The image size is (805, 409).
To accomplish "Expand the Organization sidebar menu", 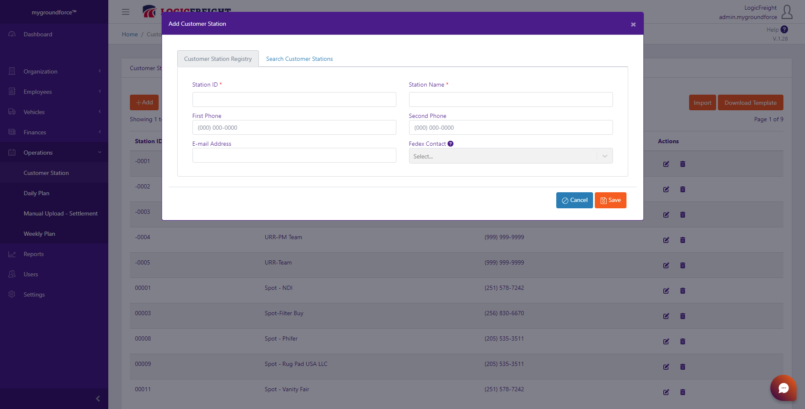I will (54, 71).
